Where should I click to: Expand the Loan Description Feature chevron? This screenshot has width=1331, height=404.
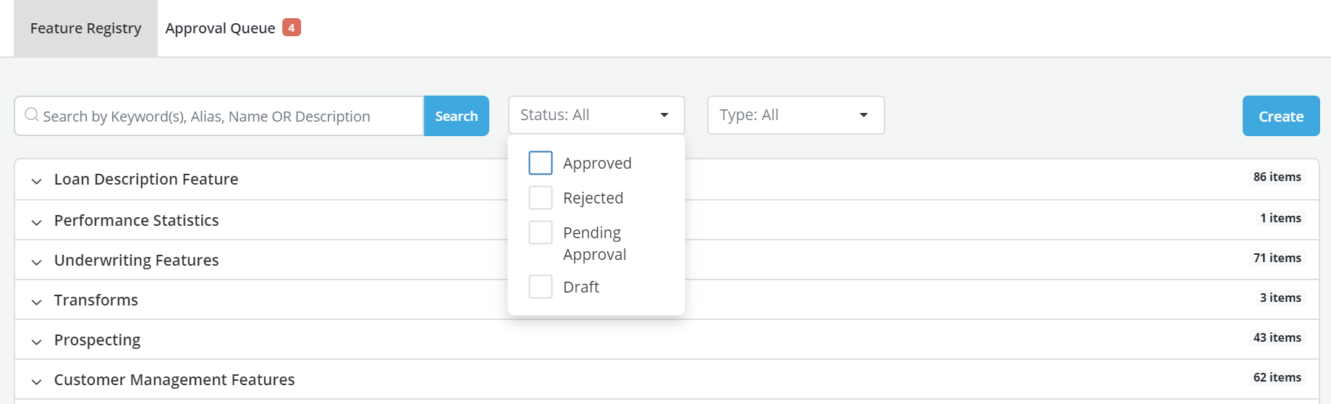tap(36, 180)
